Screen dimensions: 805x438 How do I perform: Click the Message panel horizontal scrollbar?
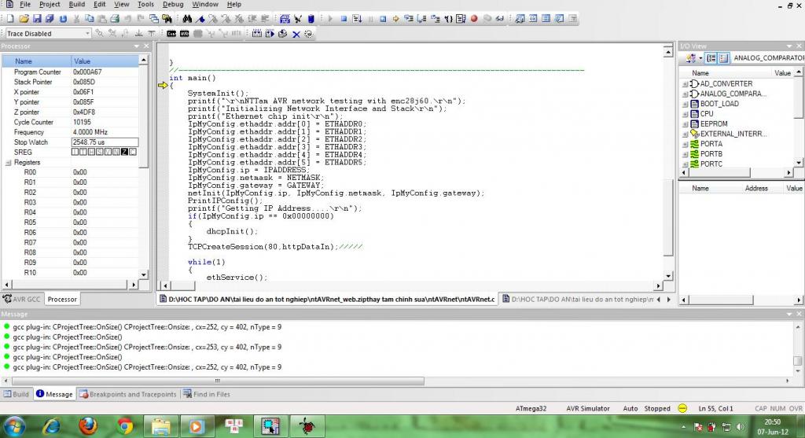coord(219,381)
